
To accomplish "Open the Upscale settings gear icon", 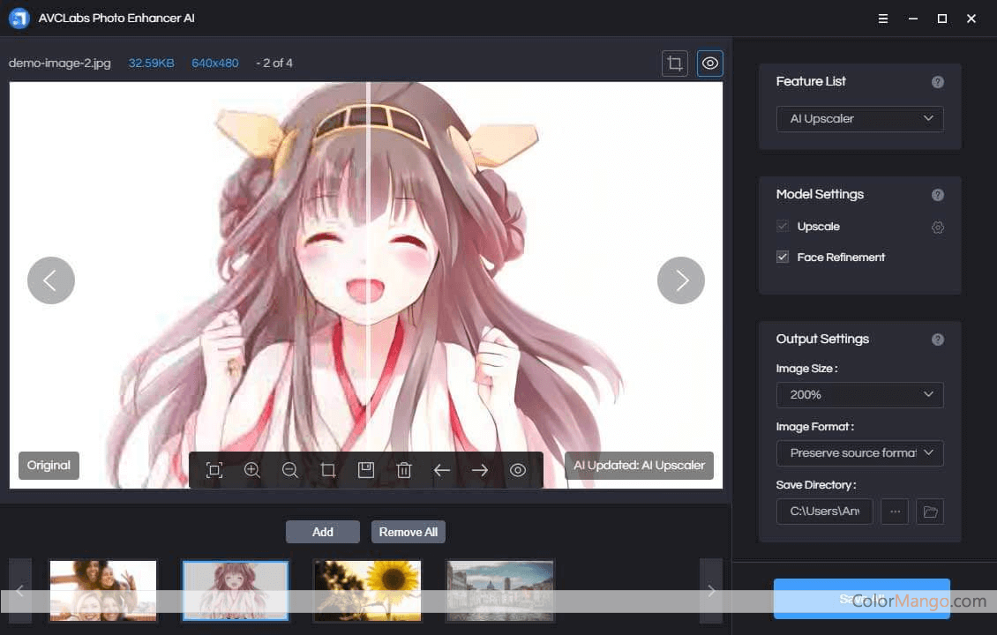I will coord(937,228).
